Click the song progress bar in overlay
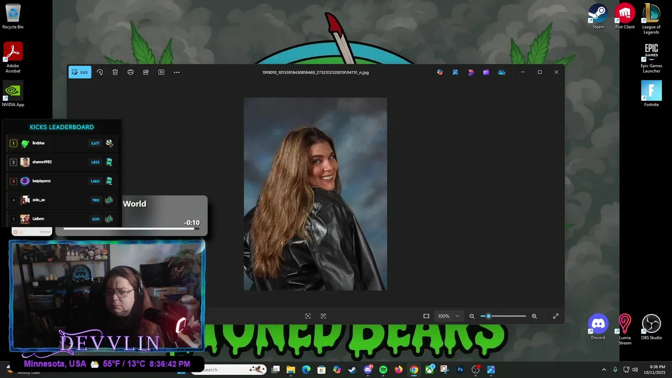Image resolution: width=672 pixels, height=378 pixels. (x=131, y=229)
